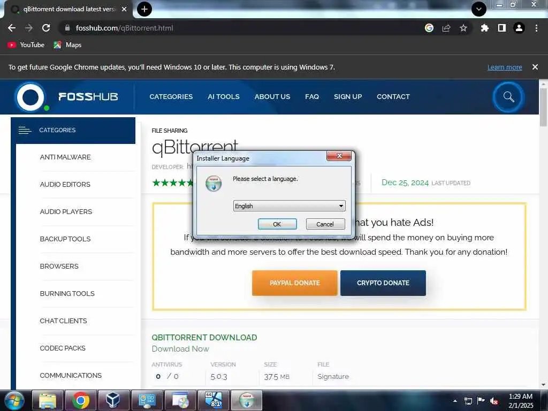Click the muted volume tray icon
The image size is (548, 411).
click(x=494, y=401)
